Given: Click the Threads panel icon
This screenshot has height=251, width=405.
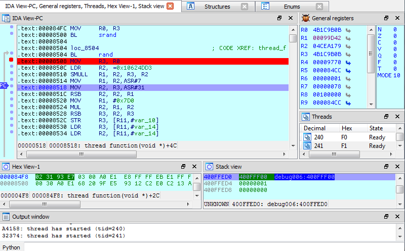Looking at the screenshot, I should [306, 117].
